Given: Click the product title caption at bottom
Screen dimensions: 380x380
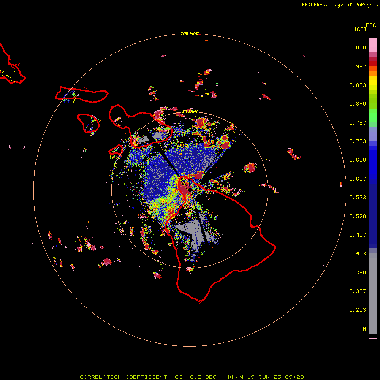Looking at the screenshot, I should [x=192, y=377].
